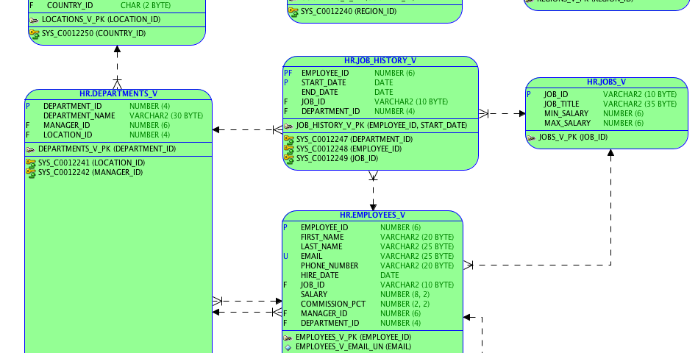Select relationship line from DEPARTMENTS_V up to LOCATIONS

tap(117, 67)
